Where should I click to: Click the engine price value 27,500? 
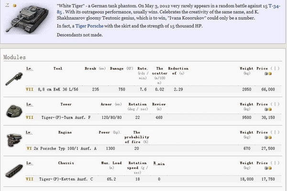click(x=268, y=148)
